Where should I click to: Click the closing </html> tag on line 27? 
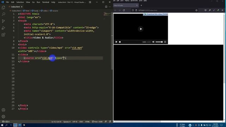pyautogui.click(x=23, y=109)
